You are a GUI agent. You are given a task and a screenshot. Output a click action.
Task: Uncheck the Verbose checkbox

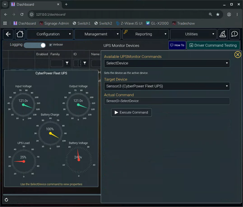[50, 45]
